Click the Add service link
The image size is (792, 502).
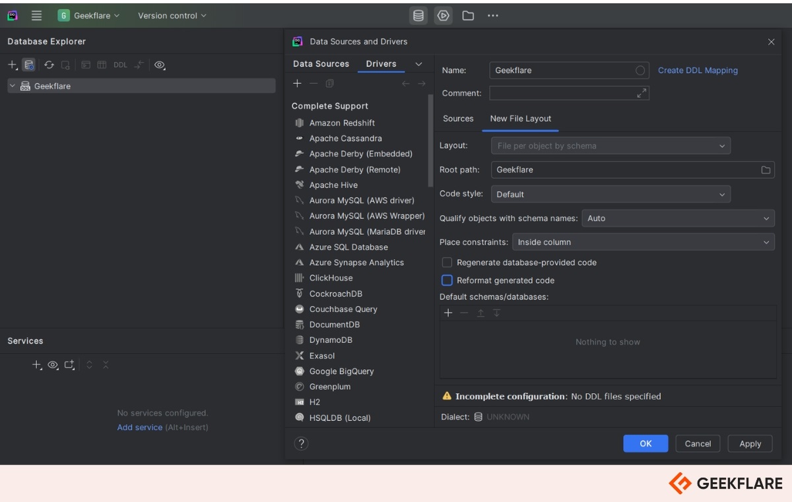pos(139,427)
